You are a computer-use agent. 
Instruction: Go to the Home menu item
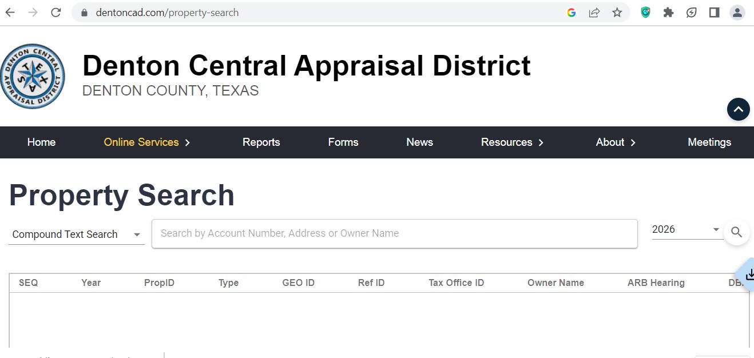point(41,142)
